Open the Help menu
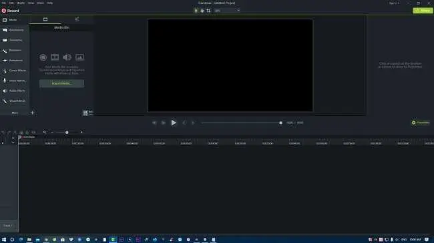Image resolution: width=434 pixels, height=243 pixels. (49, 3)
